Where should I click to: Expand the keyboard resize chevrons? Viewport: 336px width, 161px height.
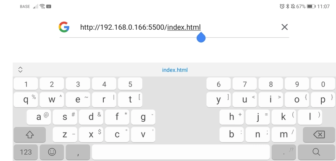(x=20, y=70)
